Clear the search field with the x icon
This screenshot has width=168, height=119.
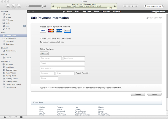163,6
